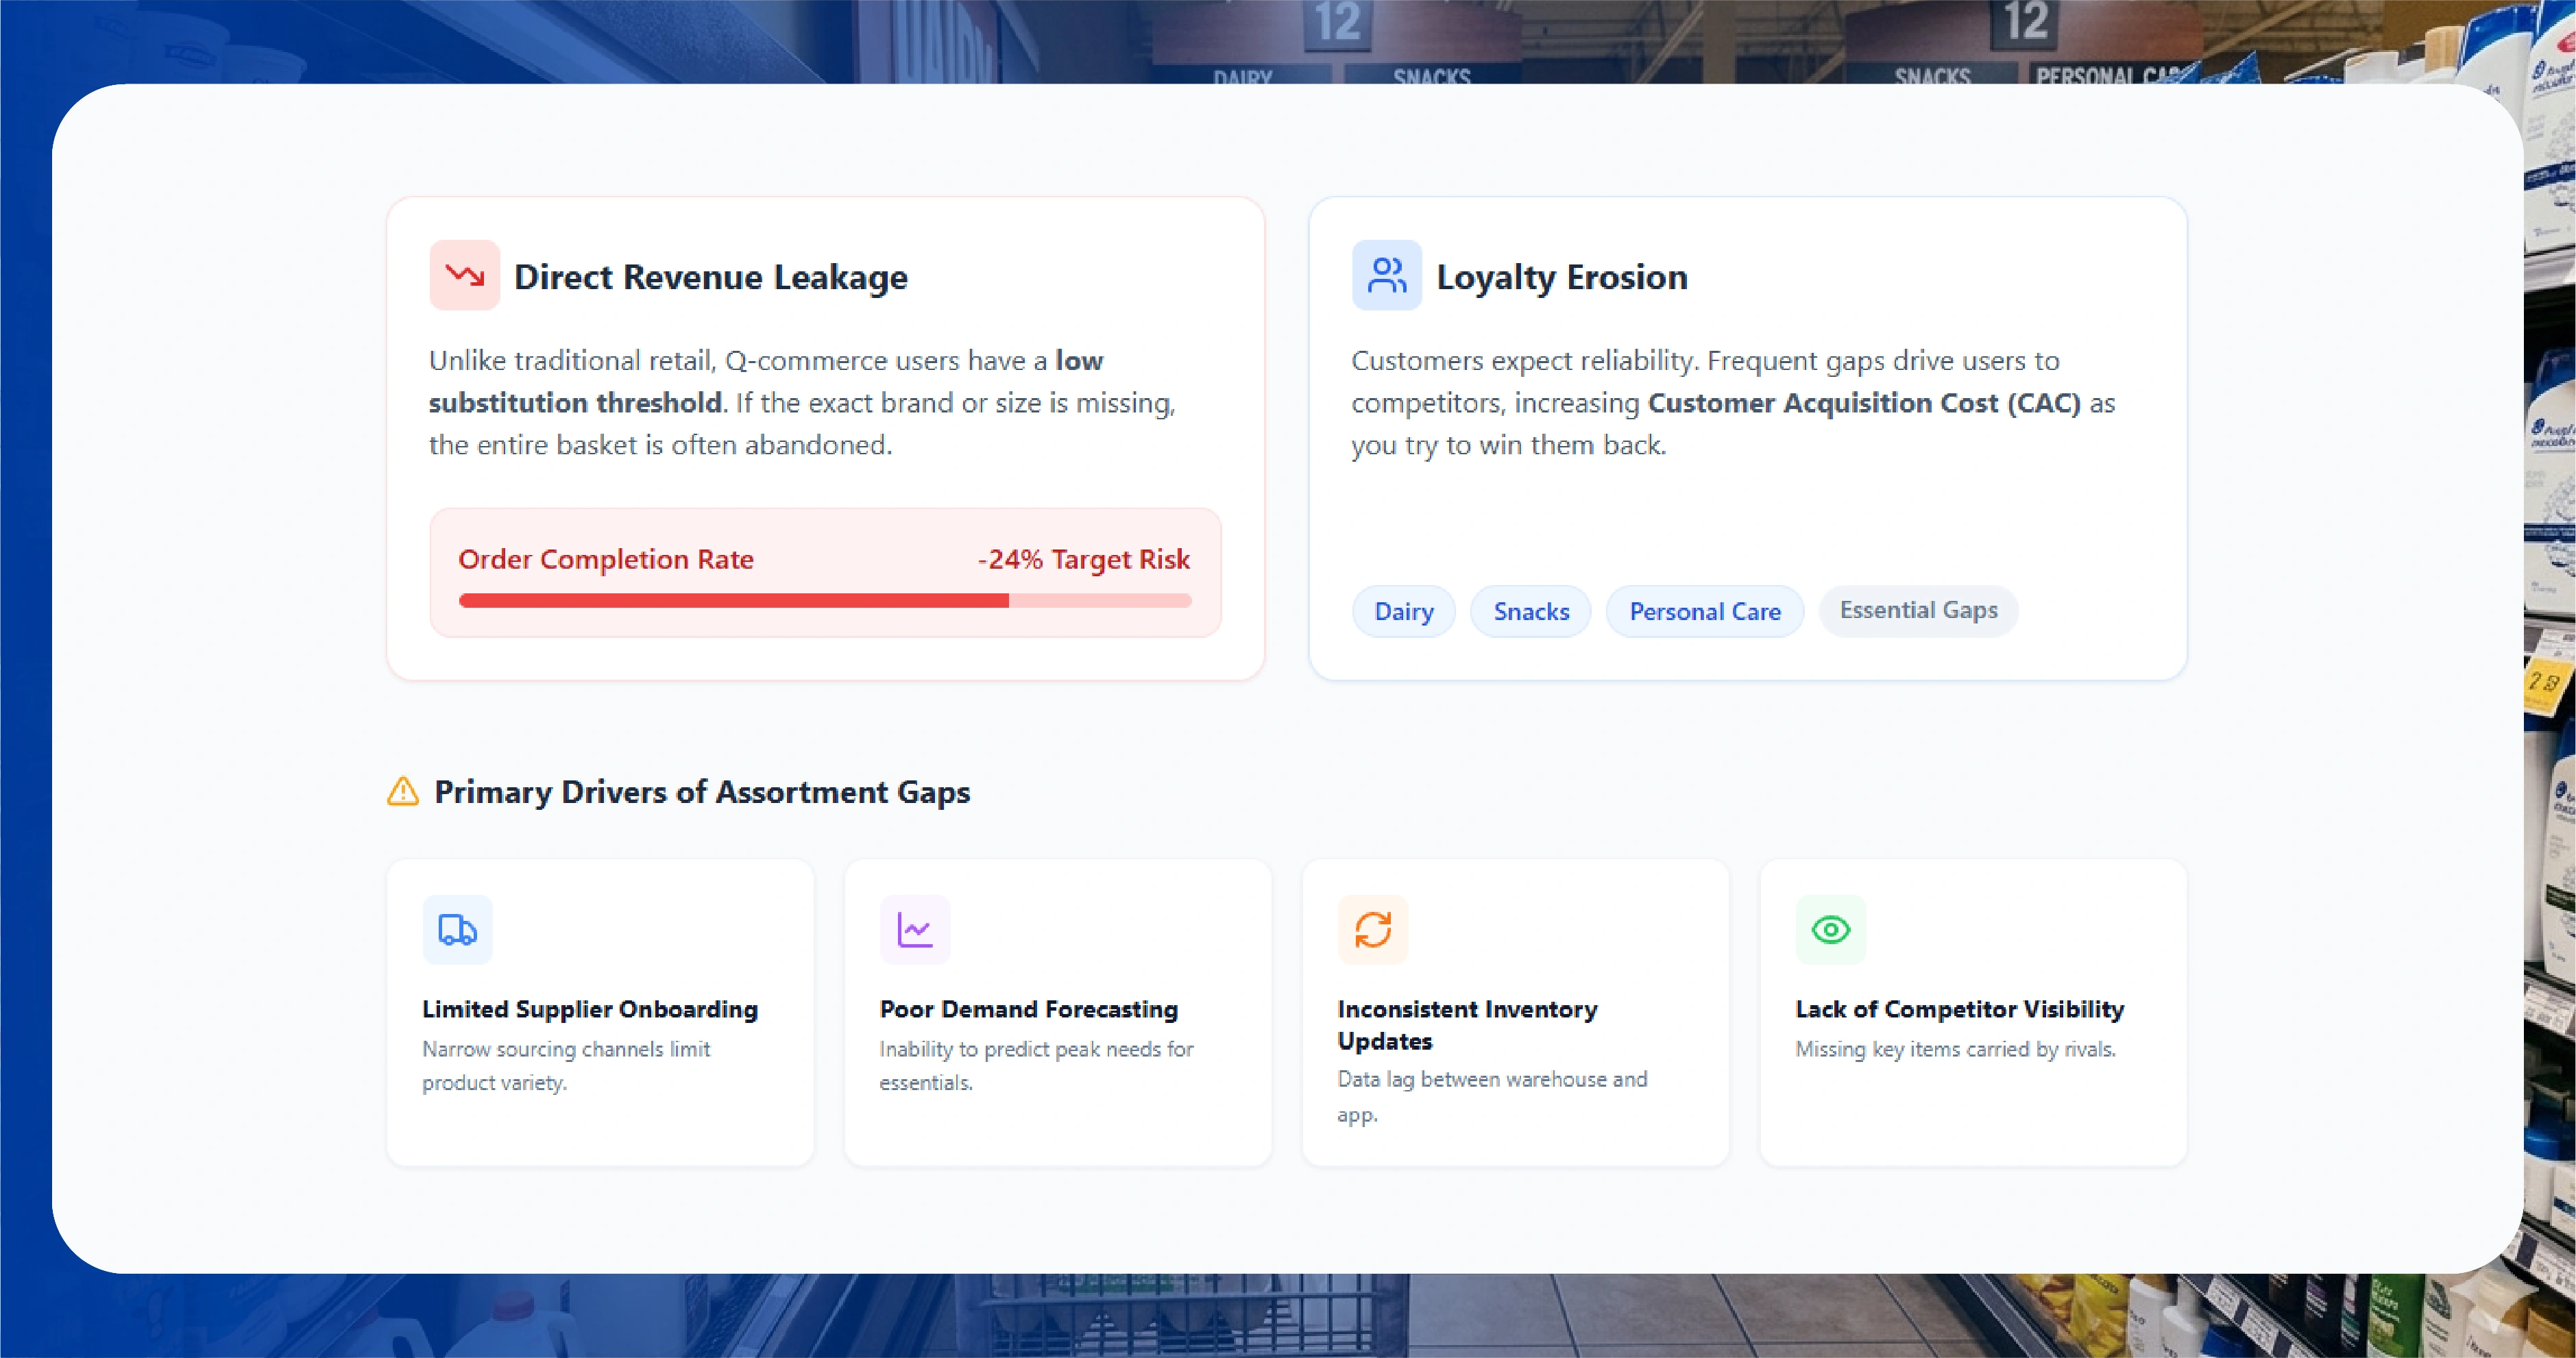
Task: Select the Personal Care tag
Action: coord(1704,610)
